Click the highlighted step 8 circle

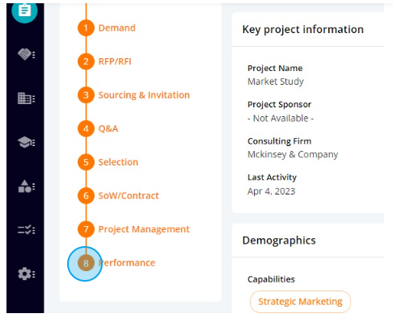pos(86,263)
